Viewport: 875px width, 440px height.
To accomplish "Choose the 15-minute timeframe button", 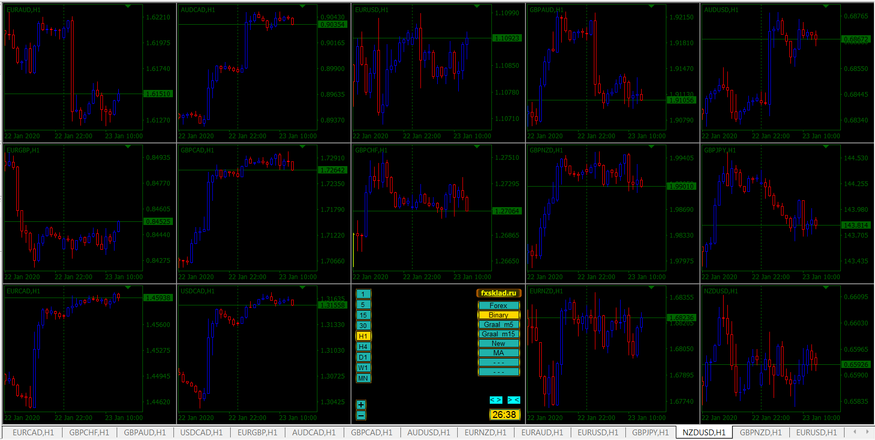I will [363, 315].
